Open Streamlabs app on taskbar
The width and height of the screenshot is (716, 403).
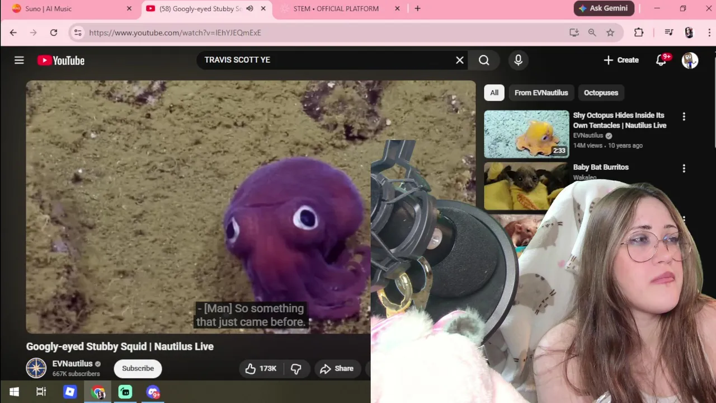(125, 392)
